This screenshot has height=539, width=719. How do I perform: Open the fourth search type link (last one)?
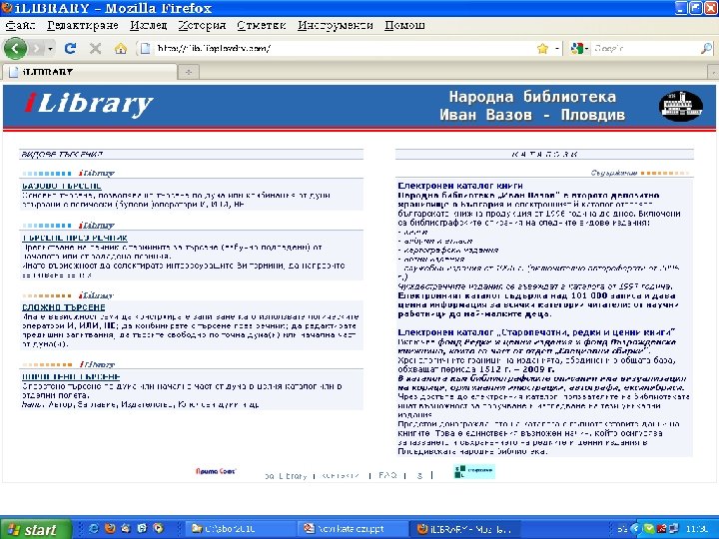point(71,376)
